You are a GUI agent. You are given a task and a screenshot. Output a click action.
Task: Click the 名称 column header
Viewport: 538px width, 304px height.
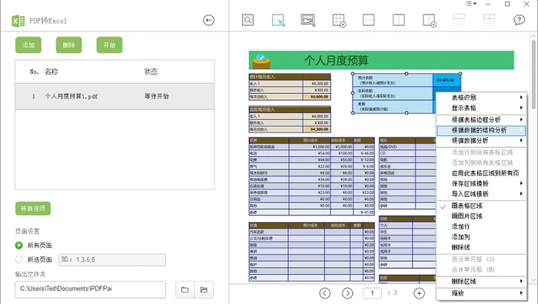click(x=51, y=72)
